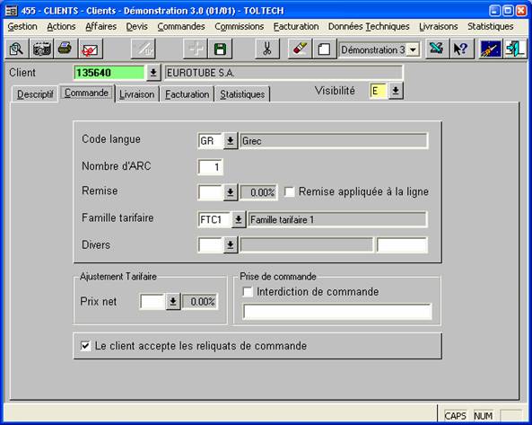
Task: Click the exit door icon
Action: click(515, 49)
